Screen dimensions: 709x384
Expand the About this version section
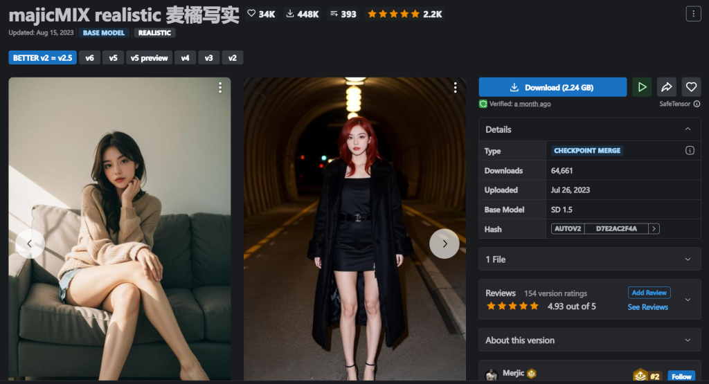point(688,340)
